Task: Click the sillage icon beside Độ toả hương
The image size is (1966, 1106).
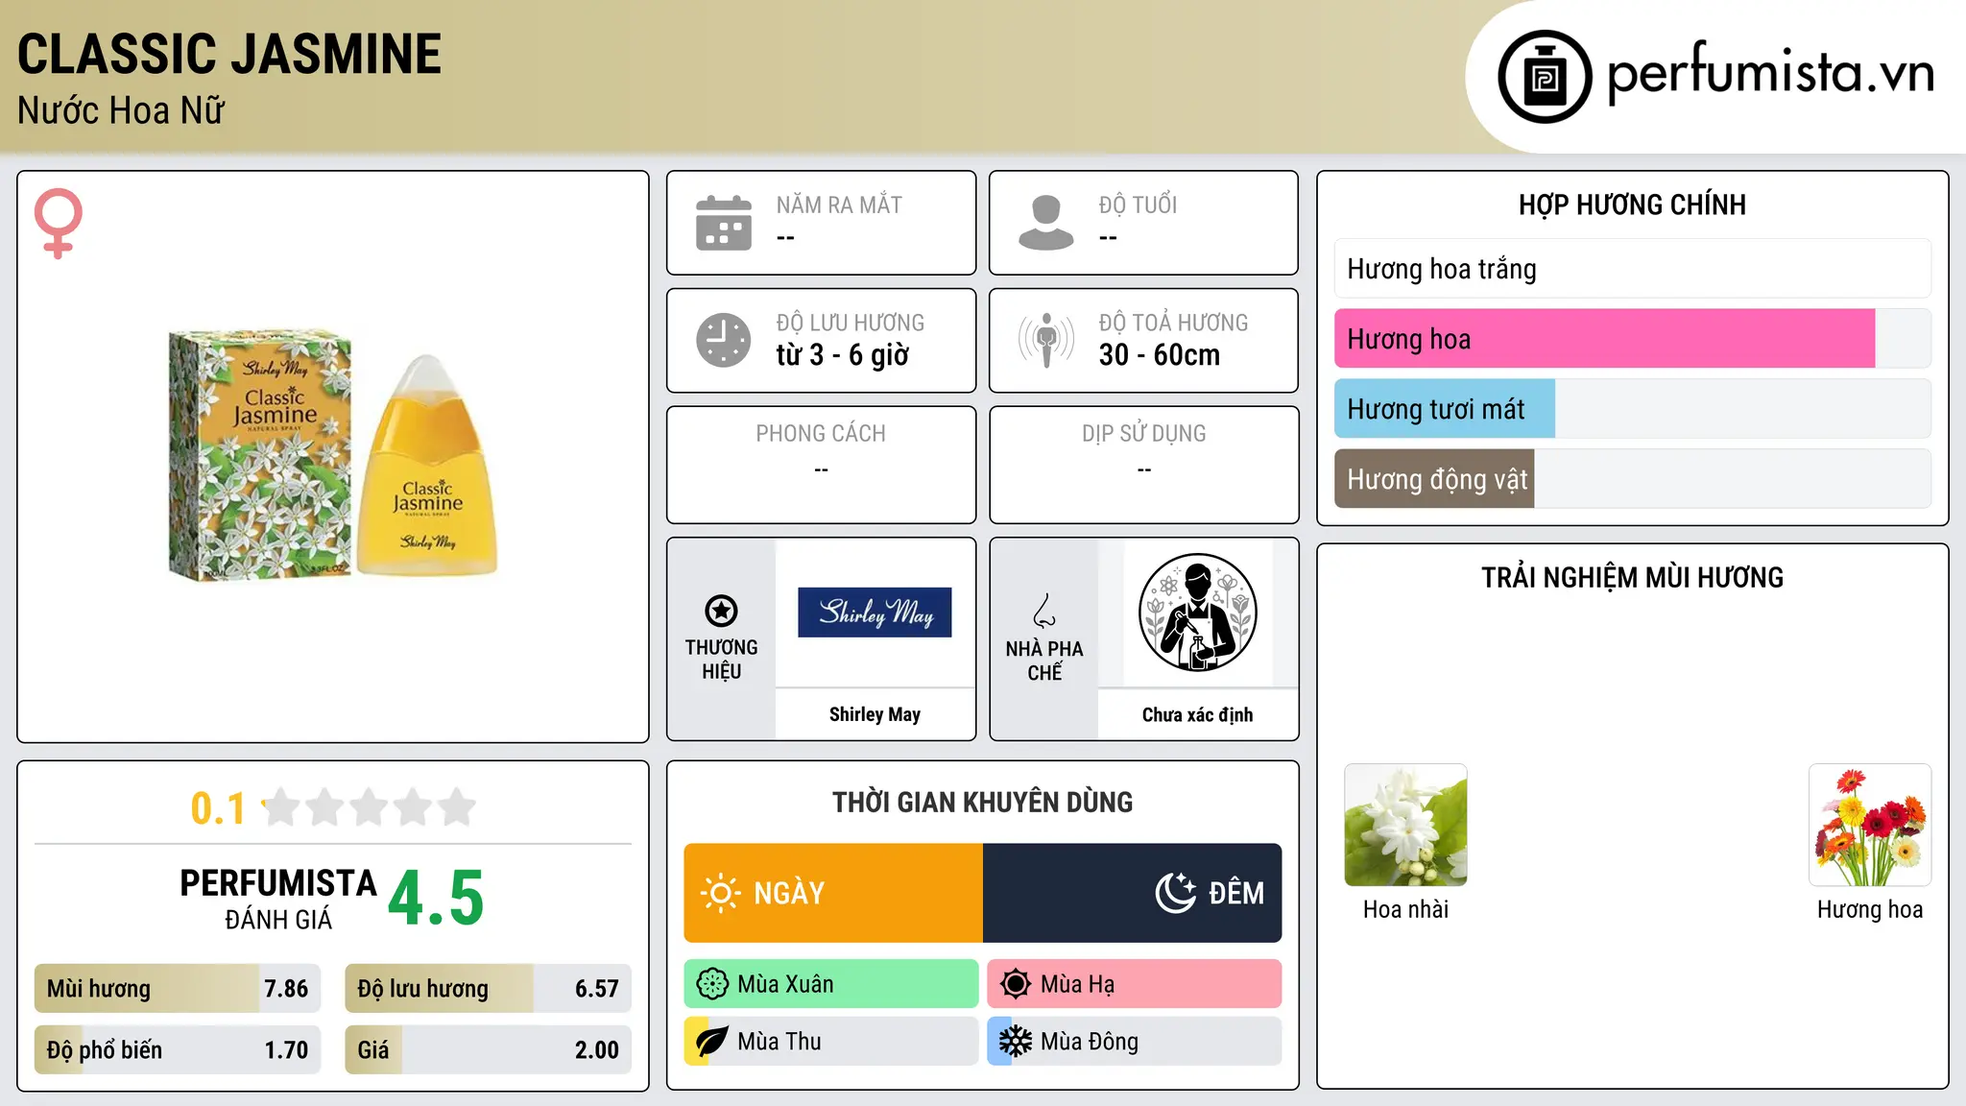Action: coord(1046,340)
